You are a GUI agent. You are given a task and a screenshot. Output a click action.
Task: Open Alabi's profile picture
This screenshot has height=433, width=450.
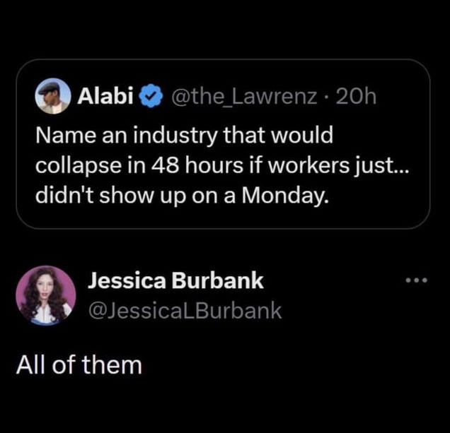pyautogui.click(x=53, y=96)
